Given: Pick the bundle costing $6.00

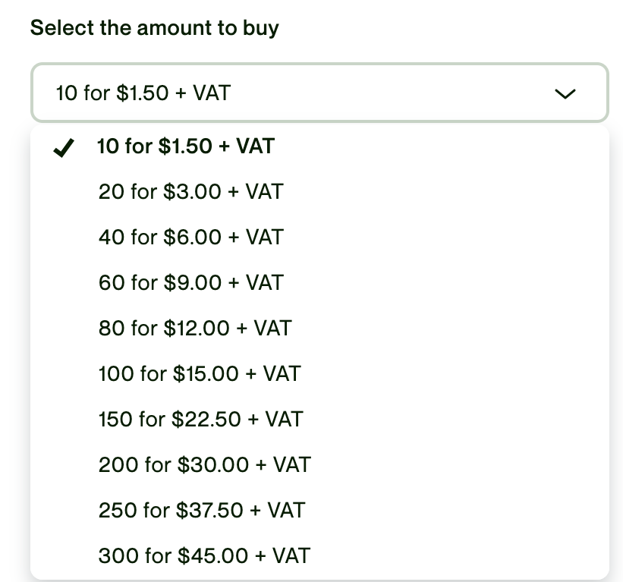Looking at the screenshot, I should pyautogui.click(x=190, y=237).
